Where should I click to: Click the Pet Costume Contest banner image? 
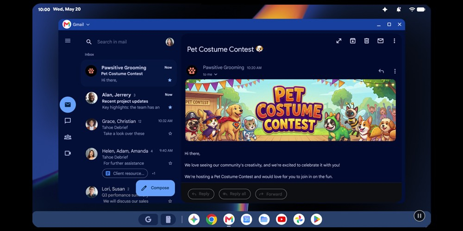point(291,110)
